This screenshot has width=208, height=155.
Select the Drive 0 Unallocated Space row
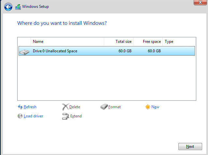(107, 51)
